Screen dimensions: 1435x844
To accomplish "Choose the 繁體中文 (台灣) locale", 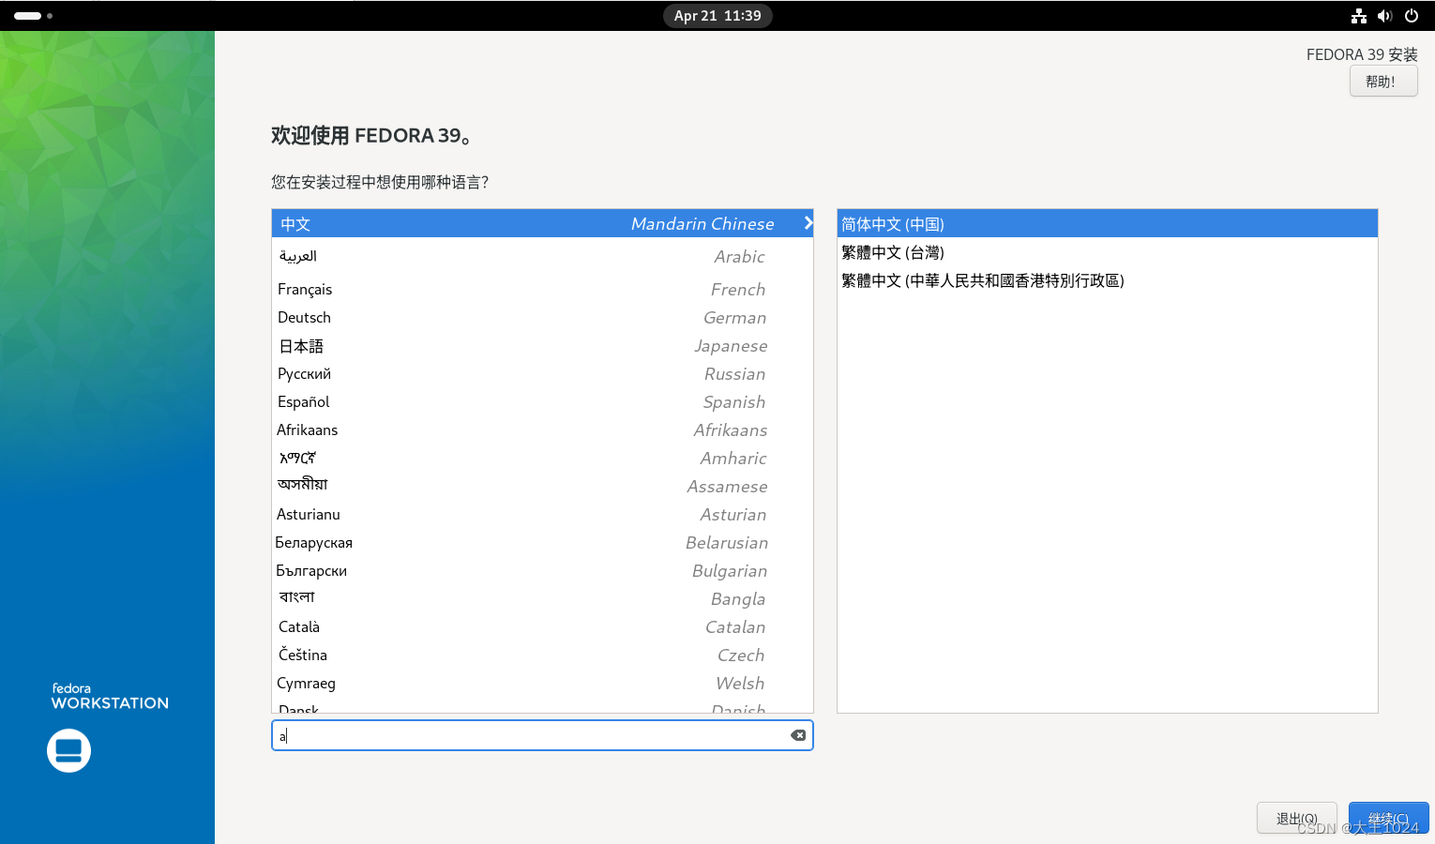I will pyautogui.click(x=1107, y=252).
